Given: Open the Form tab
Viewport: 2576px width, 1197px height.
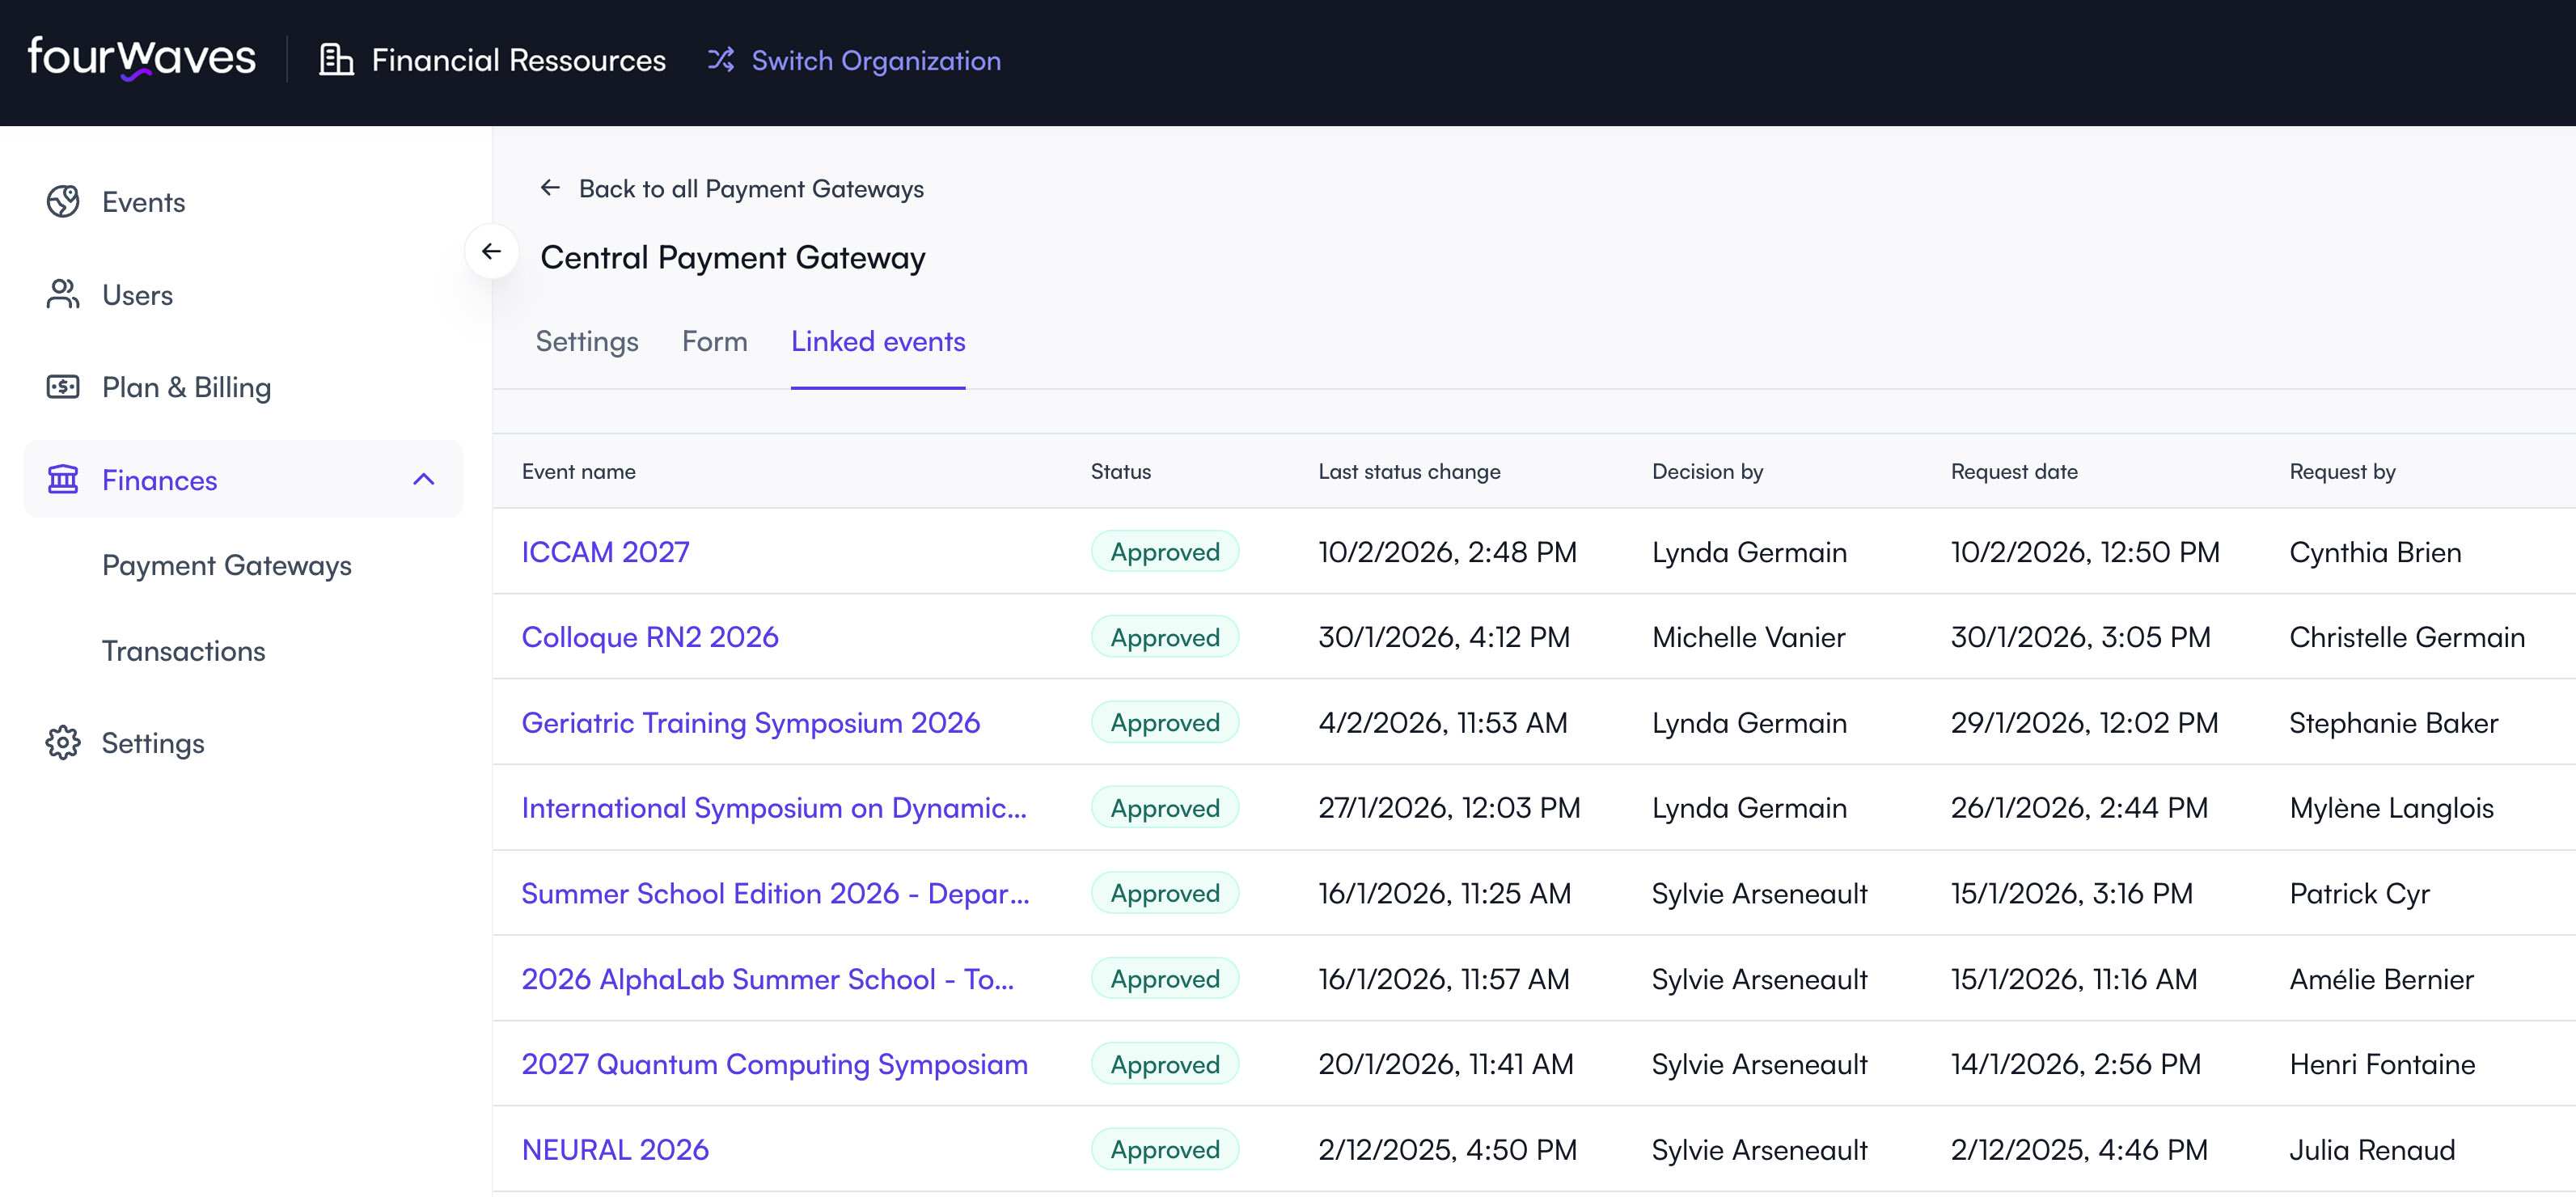Looking at the screenshot, I should coord(714,341).
